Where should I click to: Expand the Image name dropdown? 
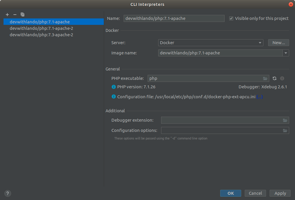coord(286,53)
